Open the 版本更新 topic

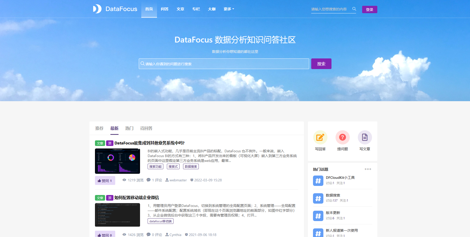333,213
